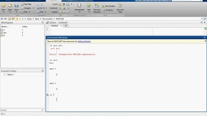Click the Advance button
207x116 pixels.
click(108, 10)
